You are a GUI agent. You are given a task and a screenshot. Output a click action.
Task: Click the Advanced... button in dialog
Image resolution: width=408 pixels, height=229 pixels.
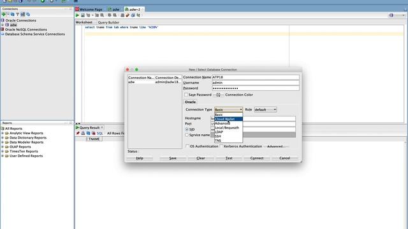point(276,146)
